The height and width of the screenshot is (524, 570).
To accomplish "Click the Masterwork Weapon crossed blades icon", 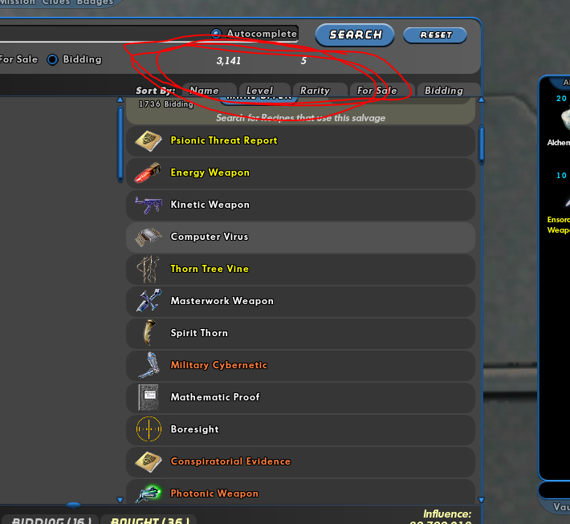I will [149, 301].
